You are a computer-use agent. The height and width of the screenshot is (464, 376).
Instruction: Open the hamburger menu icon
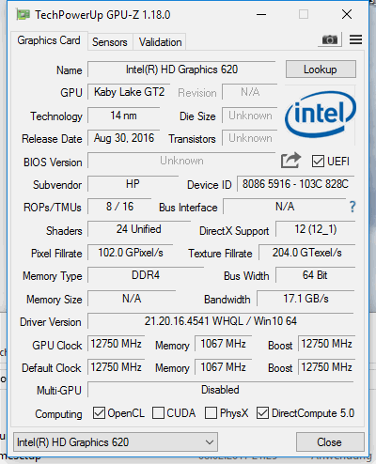click(355, 39)
